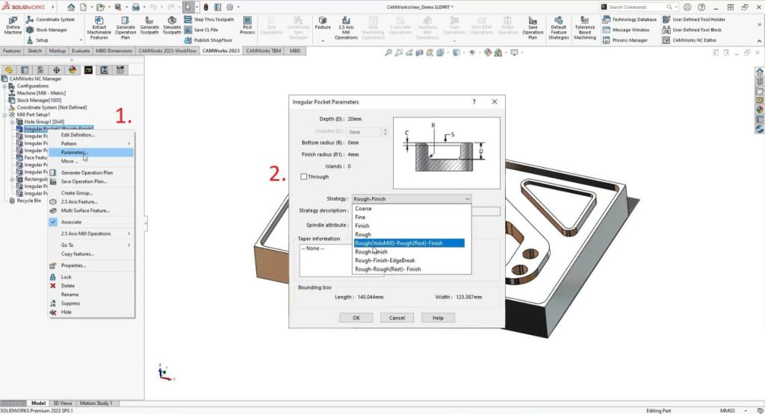Image resolution: width=765 pixels, height=414 pixels.
Task: Click Cancel in Irregular Pocket Parameters
Action: [x=397, y=318]
